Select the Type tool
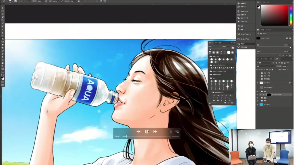 coord(3,54)
